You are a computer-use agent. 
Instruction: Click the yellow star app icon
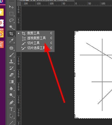[2, 12]
